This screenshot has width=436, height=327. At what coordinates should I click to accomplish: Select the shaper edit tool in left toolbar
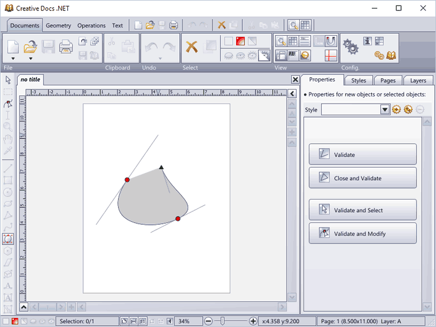pyautogui.click(x=8, y=104)
